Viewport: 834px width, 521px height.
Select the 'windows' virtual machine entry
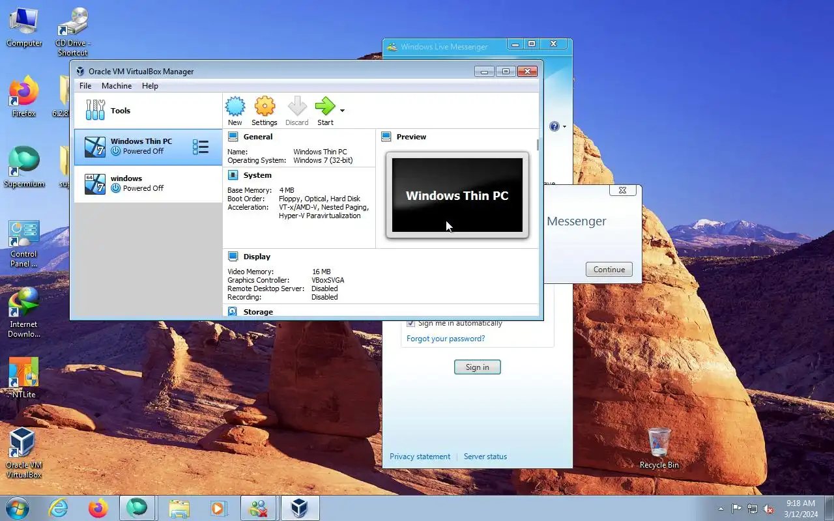148,184
